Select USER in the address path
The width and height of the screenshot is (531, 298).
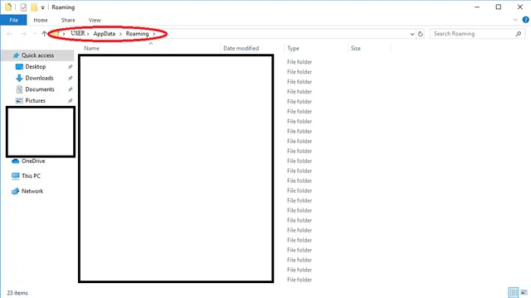(x=77, y=33)
